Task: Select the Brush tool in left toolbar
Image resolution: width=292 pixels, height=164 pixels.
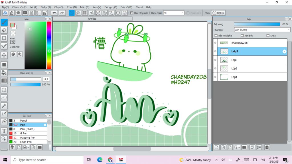Action: (4, 22)
